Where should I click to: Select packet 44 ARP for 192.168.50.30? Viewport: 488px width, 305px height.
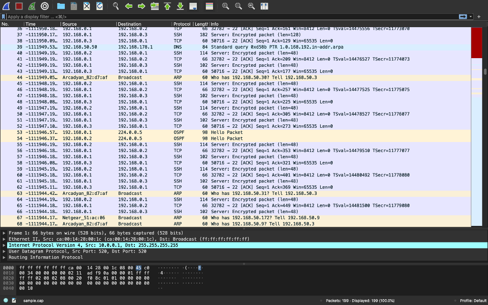tap(235, 78)
